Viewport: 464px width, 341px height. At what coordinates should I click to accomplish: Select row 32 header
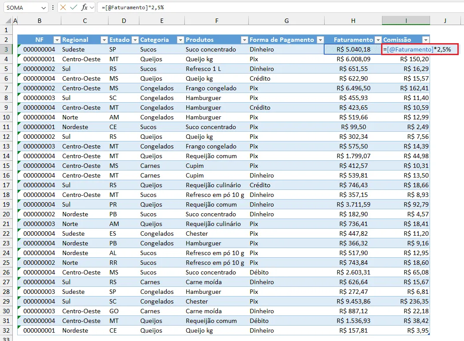click(x=6, y=330)
